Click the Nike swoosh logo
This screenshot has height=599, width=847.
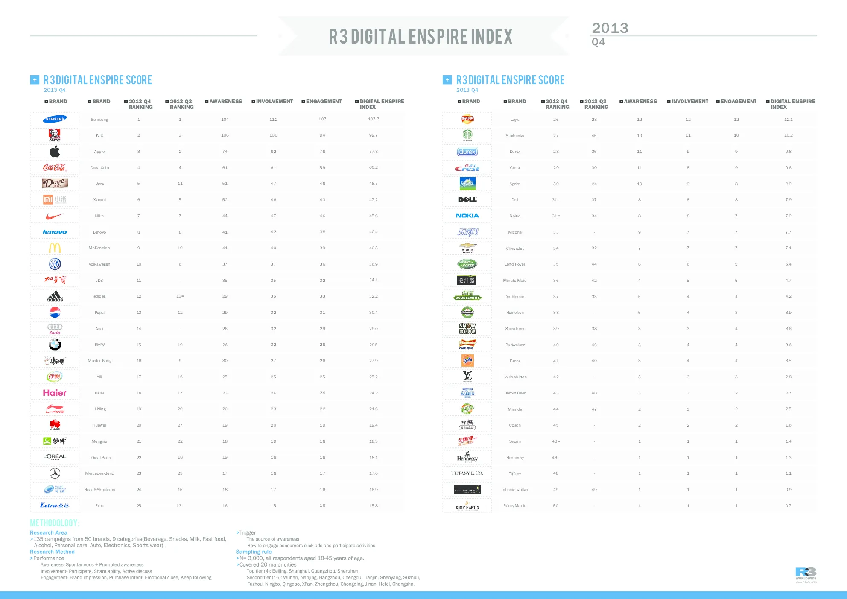55,216
